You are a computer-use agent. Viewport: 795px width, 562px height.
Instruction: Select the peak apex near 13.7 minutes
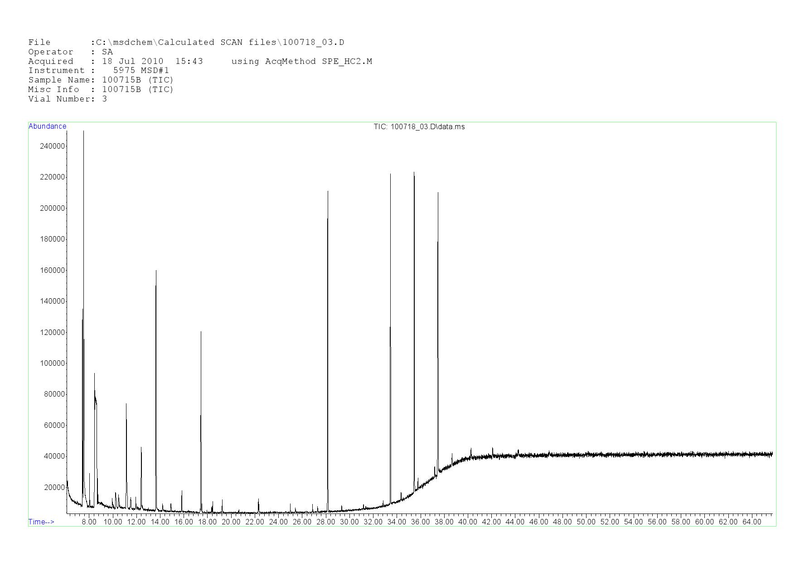point(156,272)
